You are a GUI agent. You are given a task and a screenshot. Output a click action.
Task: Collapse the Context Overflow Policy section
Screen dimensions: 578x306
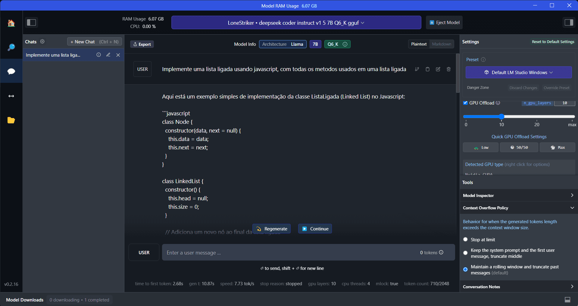click(x=519, y=208)
